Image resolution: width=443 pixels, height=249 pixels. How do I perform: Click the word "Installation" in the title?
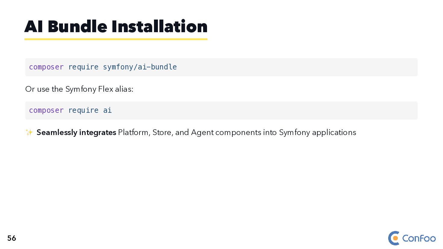point(159,26)
